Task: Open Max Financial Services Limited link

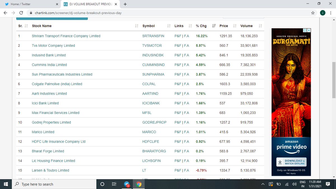Action: (x=56, y=113)
